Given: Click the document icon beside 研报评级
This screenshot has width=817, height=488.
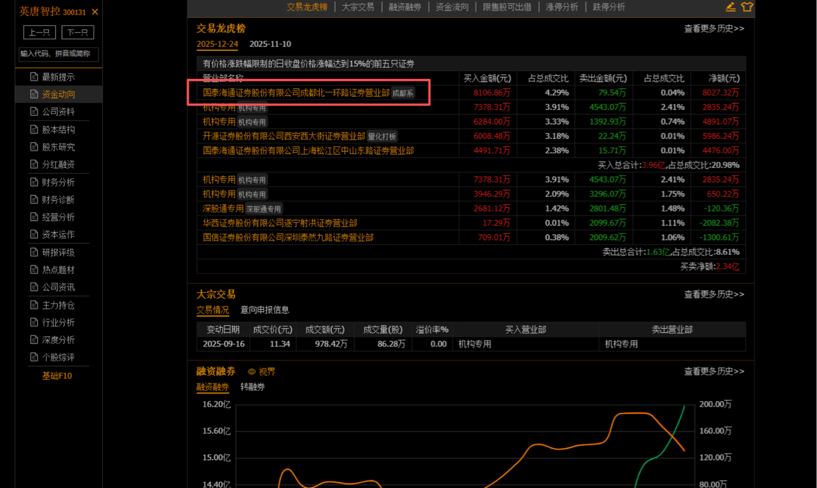Looking at the screenshot, I should (x=34, y=252).
